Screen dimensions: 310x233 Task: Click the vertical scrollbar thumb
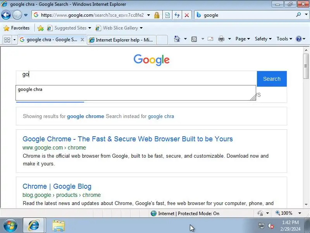(x=306, y=66)
